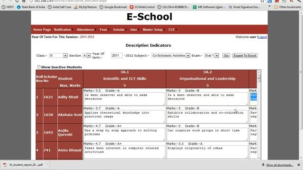Open State Bank of India bookmark
The width and height of the screenshot is (303, 170).
(31, 7)
